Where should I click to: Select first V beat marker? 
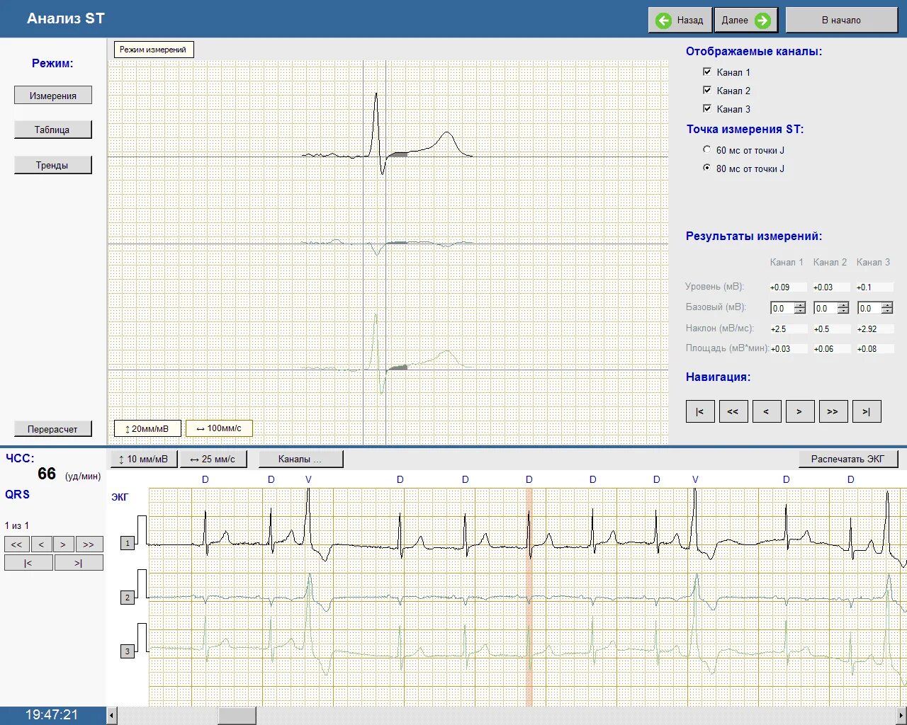(x=308, y=479)
